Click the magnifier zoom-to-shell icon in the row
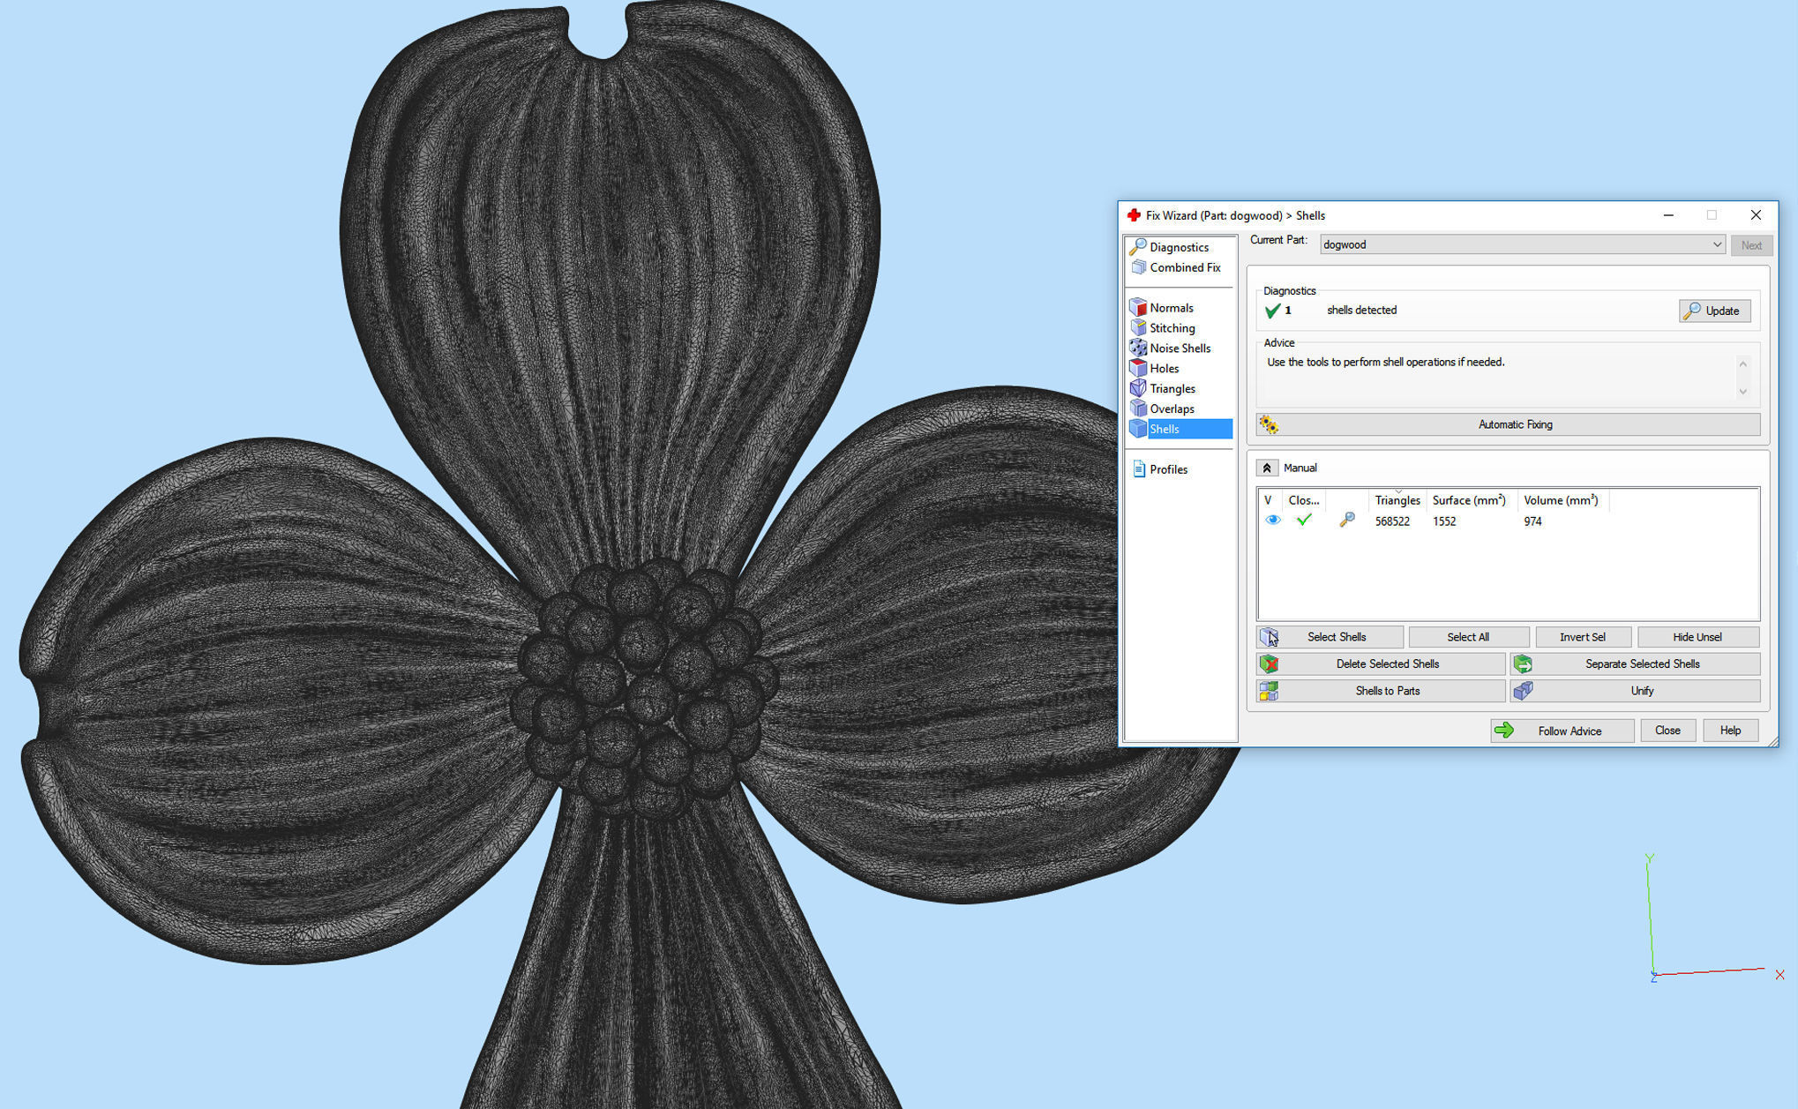 (x=1346, y=521)
